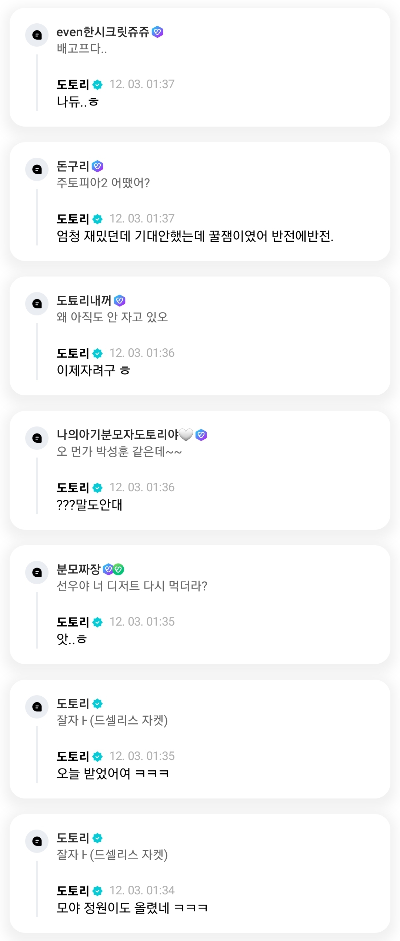Open comment 선우야 너 디저트 다시 먹더라?
The height and width of the screenshot is (941, 400).
[x=131, y=586]
